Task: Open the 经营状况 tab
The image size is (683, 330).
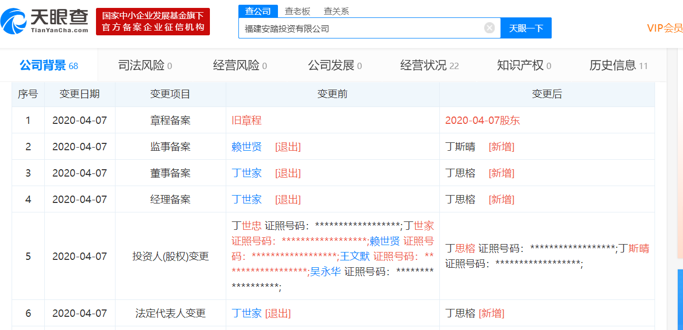Action: tap(429, 65)
